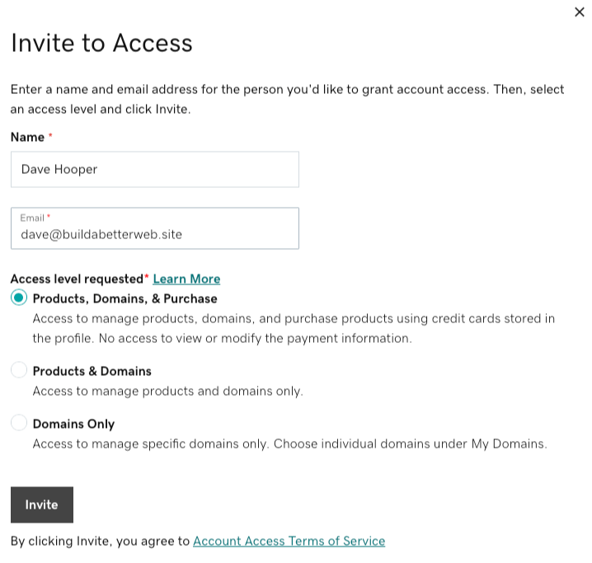592x563 pixels.
Task: Click the "Products, Domains, & Purchase" option label
Action: pos(125,298)
